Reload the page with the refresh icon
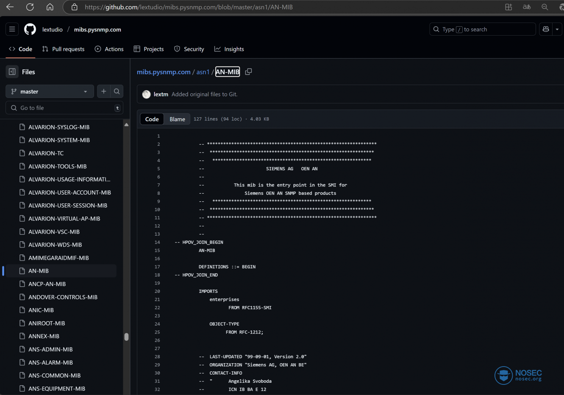Image resolution: width=564 pixels, height=395 pixels. [x=30, y=7]
